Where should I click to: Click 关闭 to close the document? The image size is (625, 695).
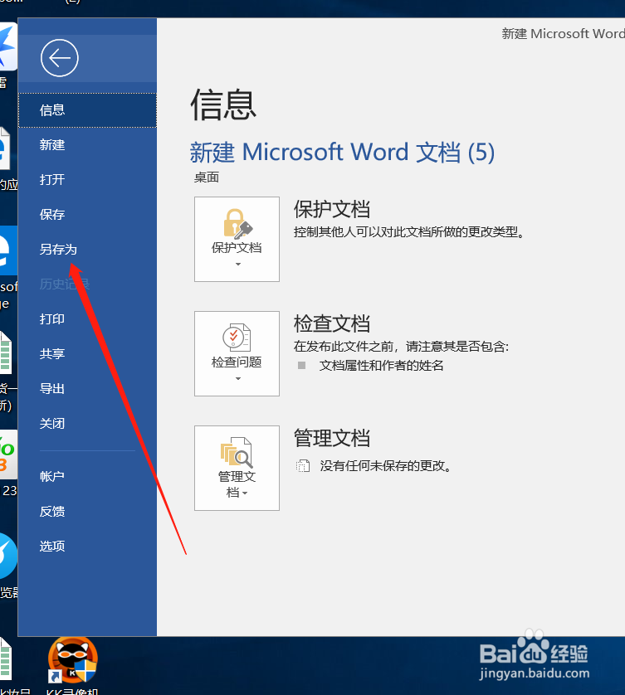point(87,423)
